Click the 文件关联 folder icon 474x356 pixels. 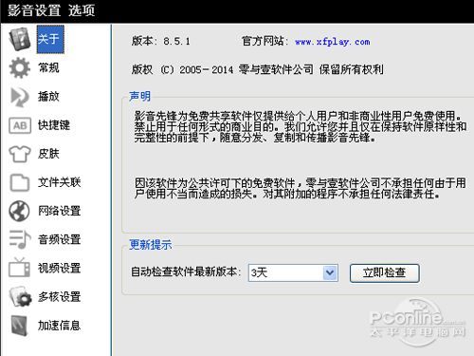point(20,182)
